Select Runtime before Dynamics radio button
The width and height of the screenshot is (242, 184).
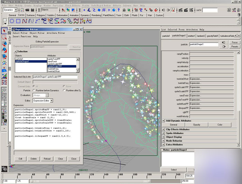[x=34, y=90]
